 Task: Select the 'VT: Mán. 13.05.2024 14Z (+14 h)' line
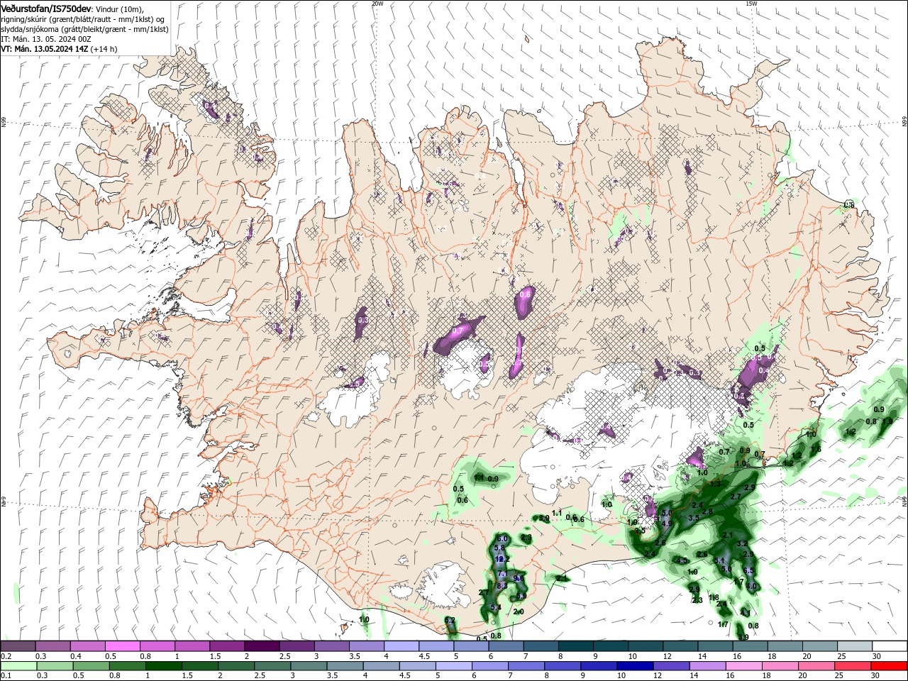(x=59, y=49)
